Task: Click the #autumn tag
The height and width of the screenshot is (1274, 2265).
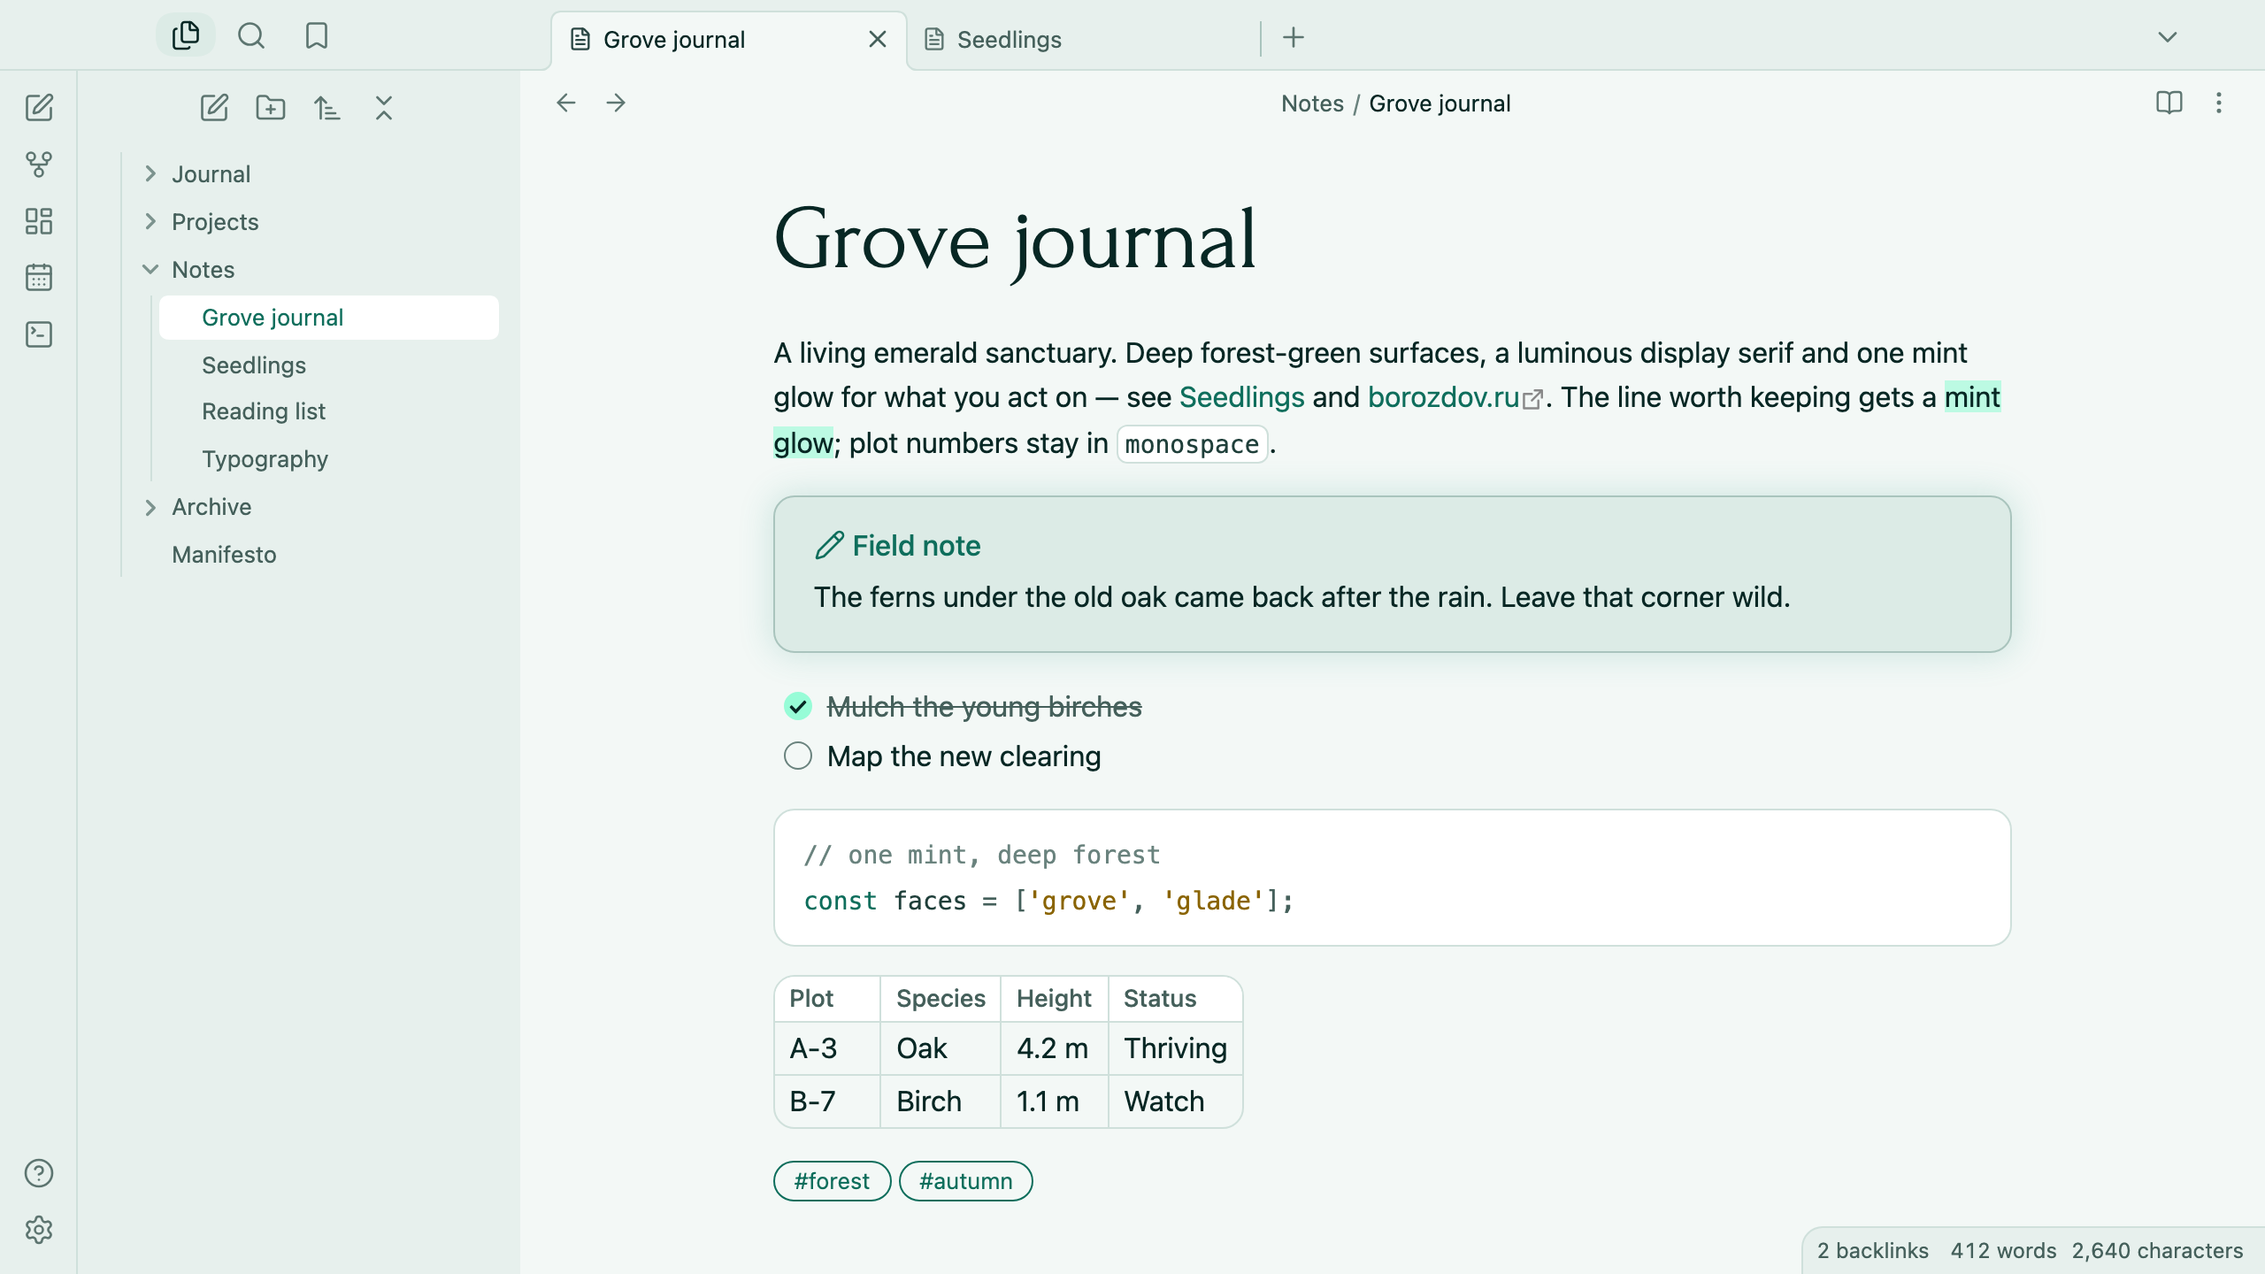Action: 966,1181
